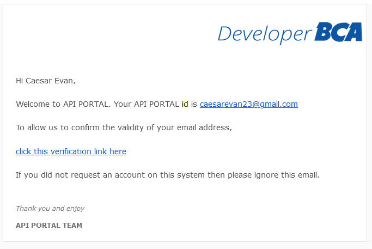Click the name 'Evan' in the greeting
Image resolution: width=372 pixels, height=249 pixels.
point(65,81)
